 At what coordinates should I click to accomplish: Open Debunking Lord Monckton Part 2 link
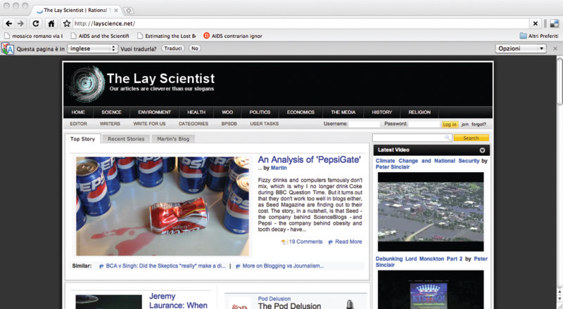(419, 259)
